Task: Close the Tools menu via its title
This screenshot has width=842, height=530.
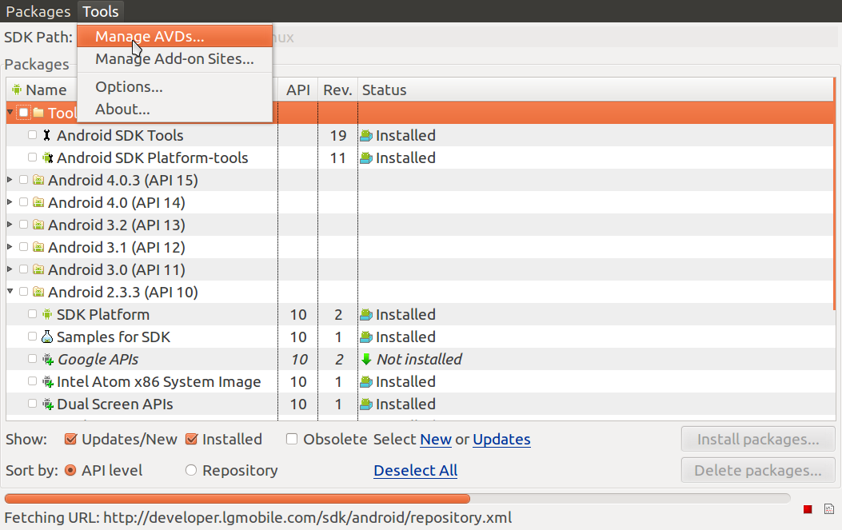Action: point(101,11)
